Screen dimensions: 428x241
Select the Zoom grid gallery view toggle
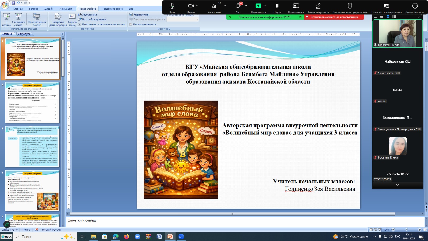[394, 17]
